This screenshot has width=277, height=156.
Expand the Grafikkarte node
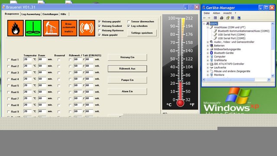click(208, 60)
